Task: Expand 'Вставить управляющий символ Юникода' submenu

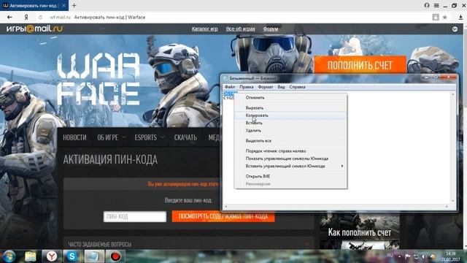Action: pyautogui.click(x=290, y=166)
